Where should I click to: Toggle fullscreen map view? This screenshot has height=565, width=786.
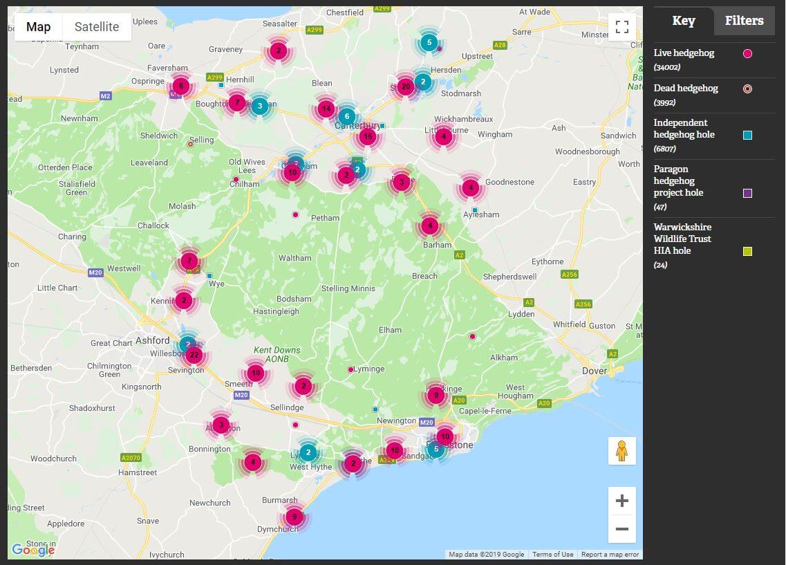tap(621, 27)
